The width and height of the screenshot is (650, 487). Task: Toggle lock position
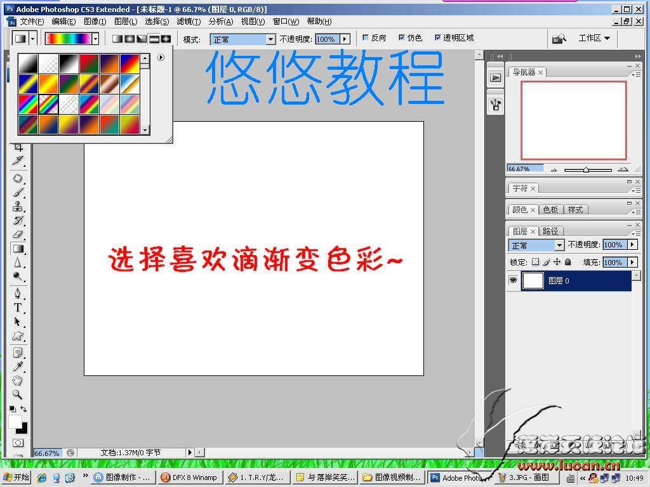[557, 262]
